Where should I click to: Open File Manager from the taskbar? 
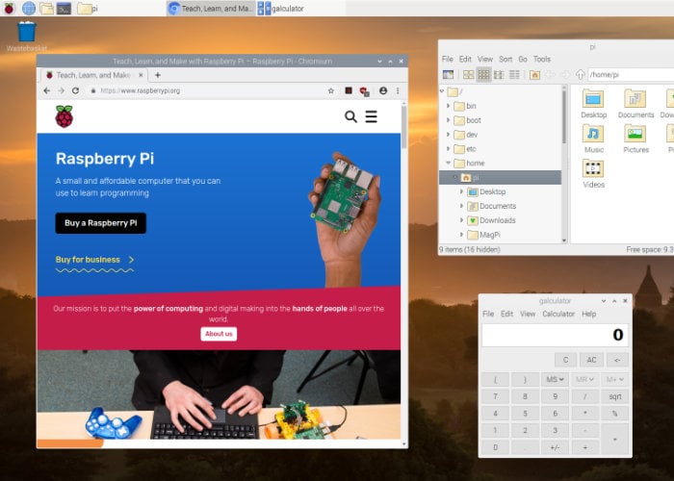(x=46, y=8)
